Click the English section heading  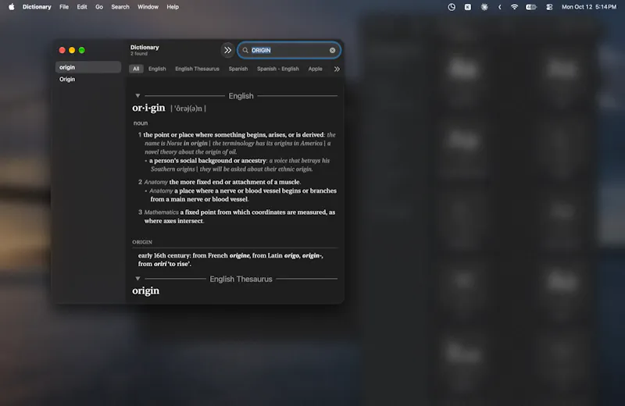241,96
